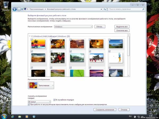Viewport: 159px width, 119px height.
Task: Open the Персонализация breadcrumb
Action: click(x=37, y=9)
